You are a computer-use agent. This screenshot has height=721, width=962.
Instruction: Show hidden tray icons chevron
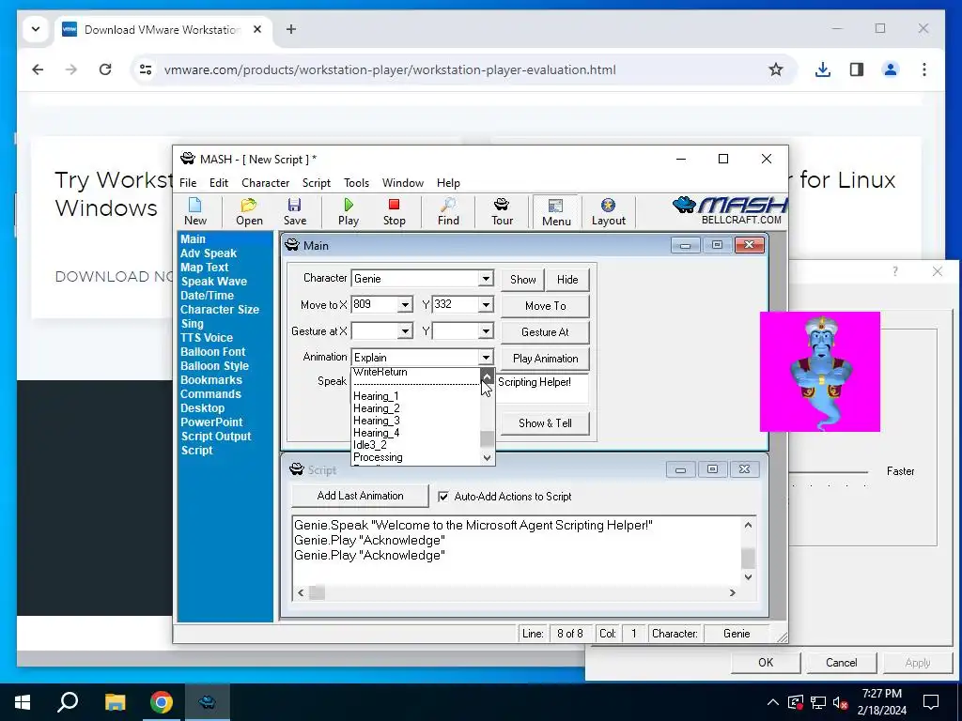772,702
